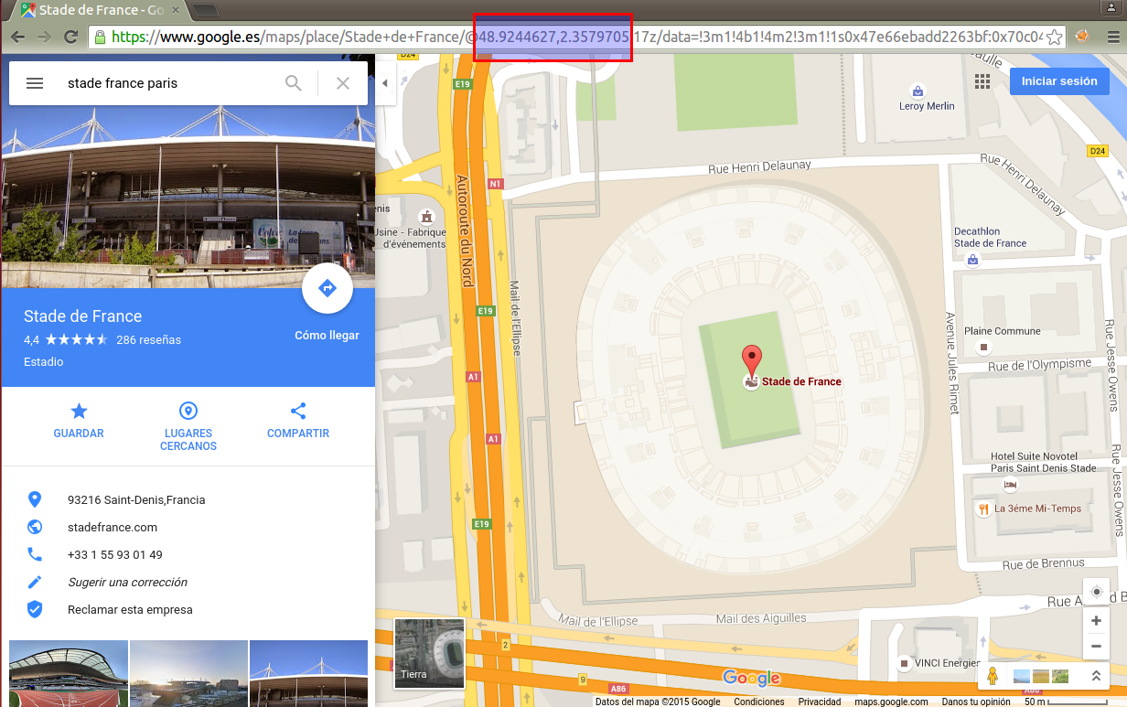Click Iniciar sesión button
The width and height of the screenshot is (1127, 707).
[x=1058, y=81]
